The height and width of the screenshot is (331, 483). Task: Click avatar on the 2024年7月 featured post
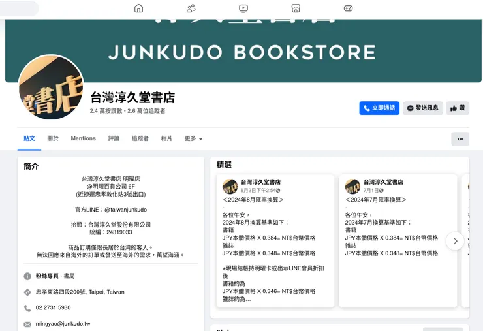pyautogui.click(x=352, y=187)
